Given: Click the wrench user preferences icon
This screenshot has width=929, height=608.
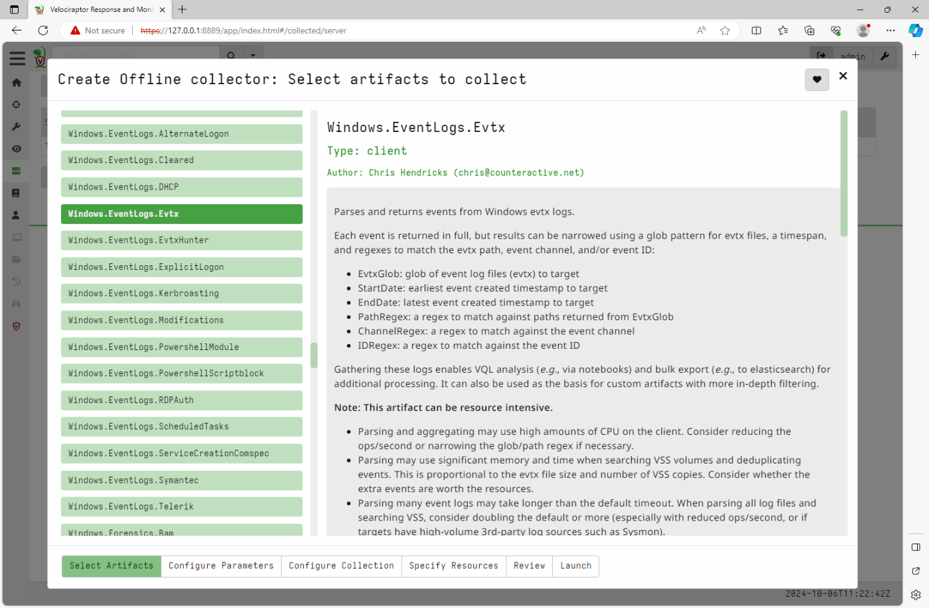Looking at the screenshot, I should (885, 56).
